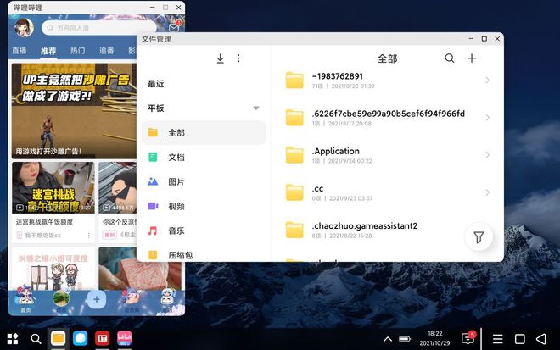Open Bilibili second bottom navigation tab
This screenshot has height=350, width=560.
pyautogui.click(x=61, y=302)
